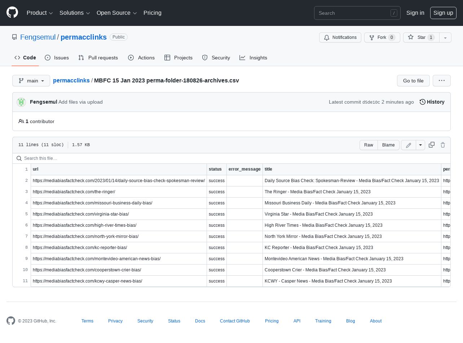The image size is (463, 343).
Task: Switch to the Issues tab
Action: [x=57, y=58]
